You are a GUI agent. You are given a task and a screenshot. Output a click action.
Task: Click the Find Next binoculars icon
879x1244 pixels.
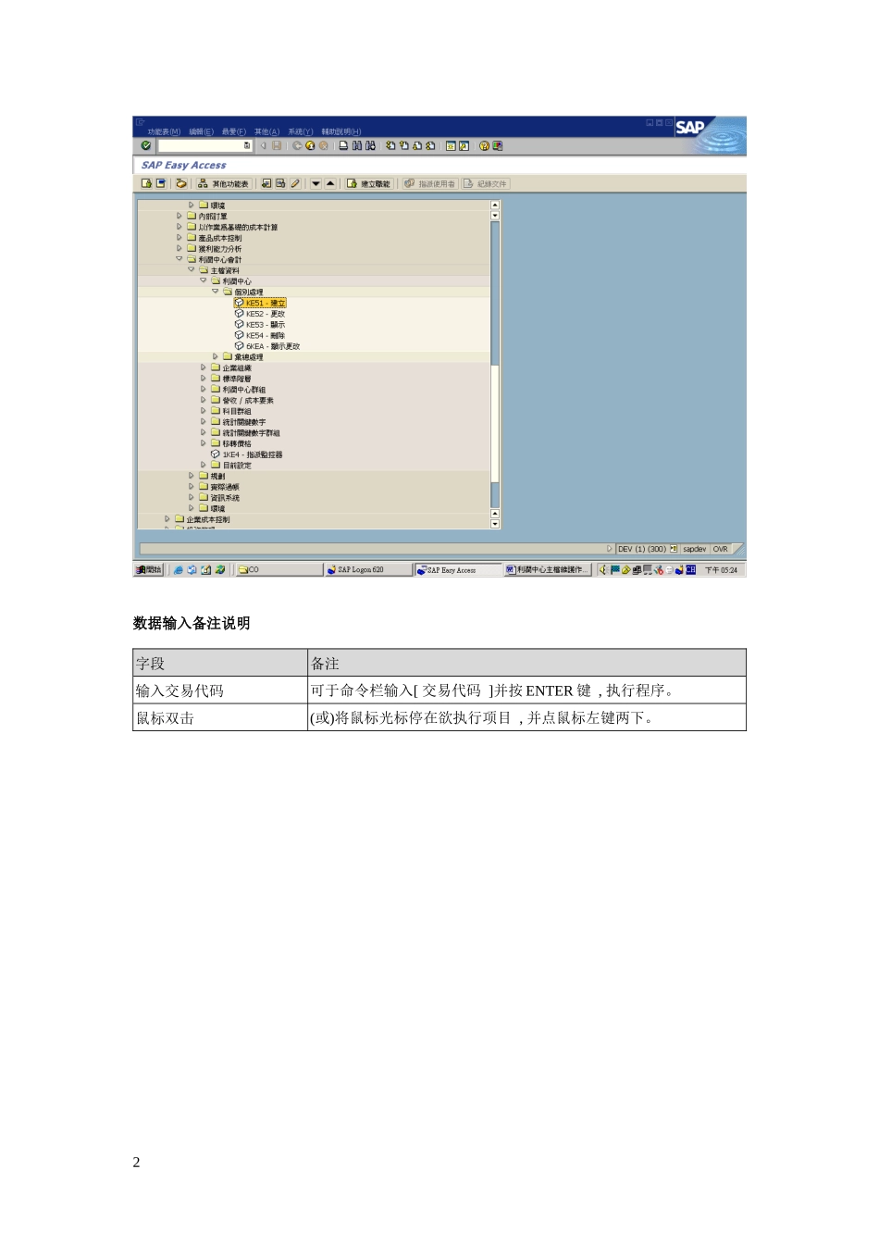[x=370, y=145]
